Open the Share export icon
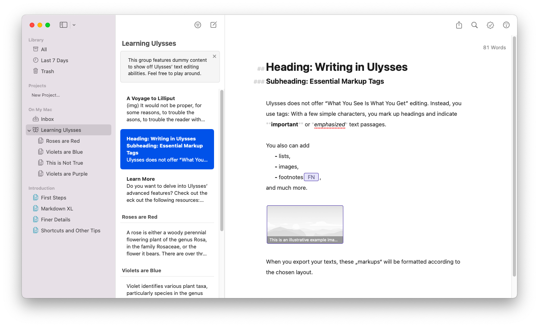The height and width of the screenshot is (327, 539). (x=459, y=25)
